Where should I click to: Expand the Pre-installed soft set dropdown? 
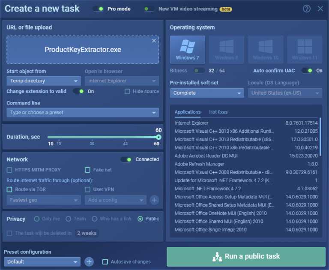click(x=207, y=93)
